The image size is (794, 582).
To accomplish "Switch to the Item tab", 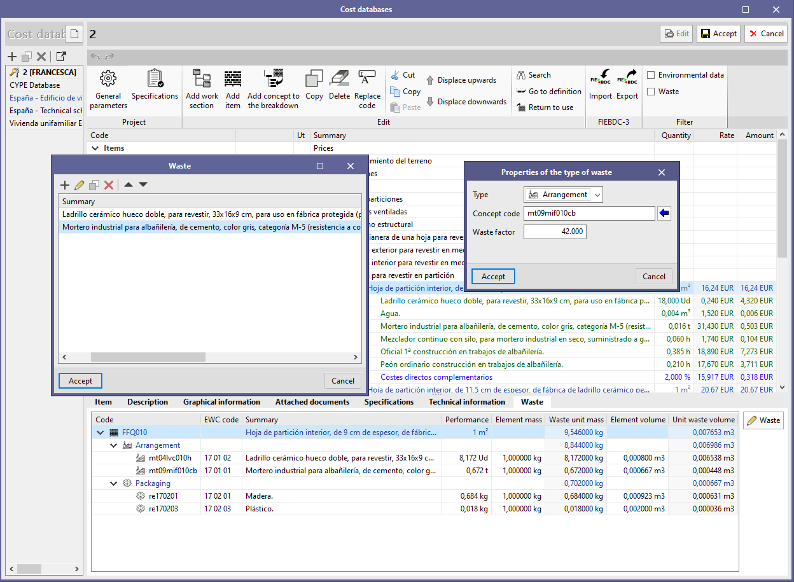I will (103, 402).
